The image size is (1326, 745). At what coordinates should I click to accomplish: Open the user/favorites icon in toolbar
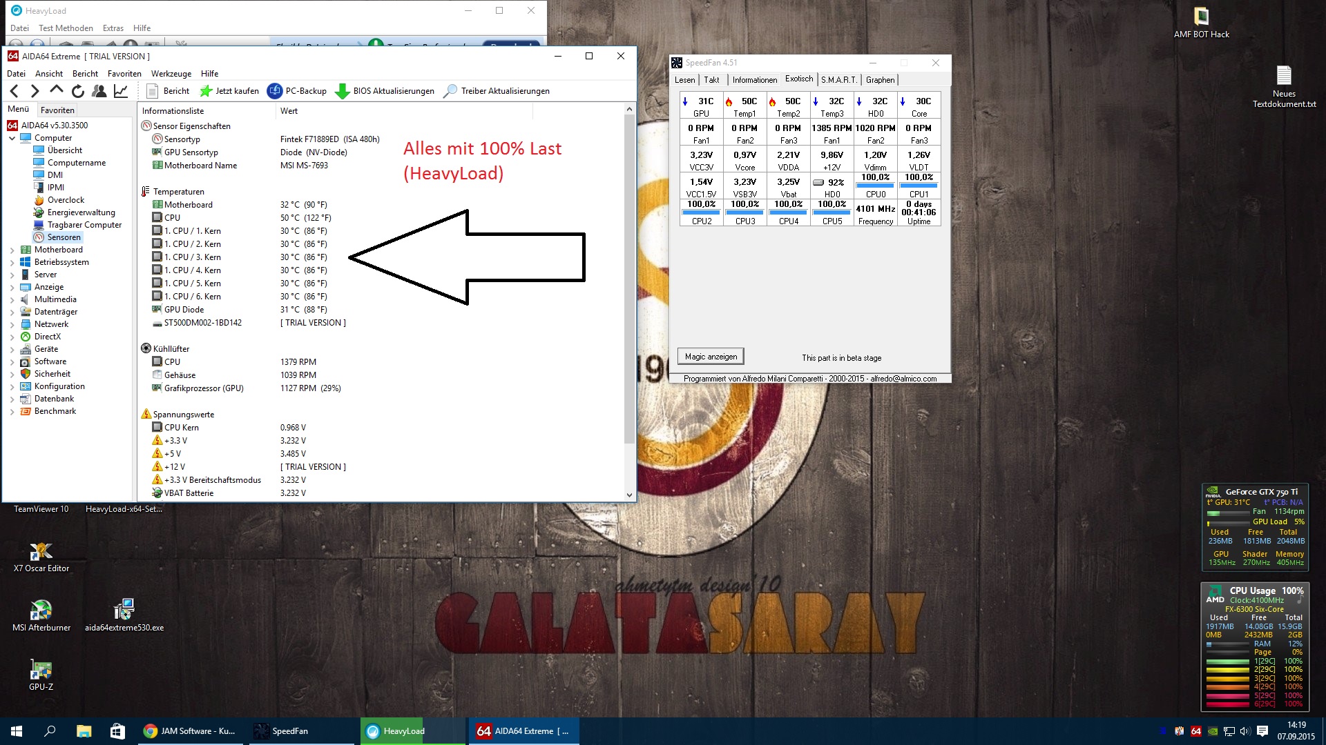pos(99,91)
